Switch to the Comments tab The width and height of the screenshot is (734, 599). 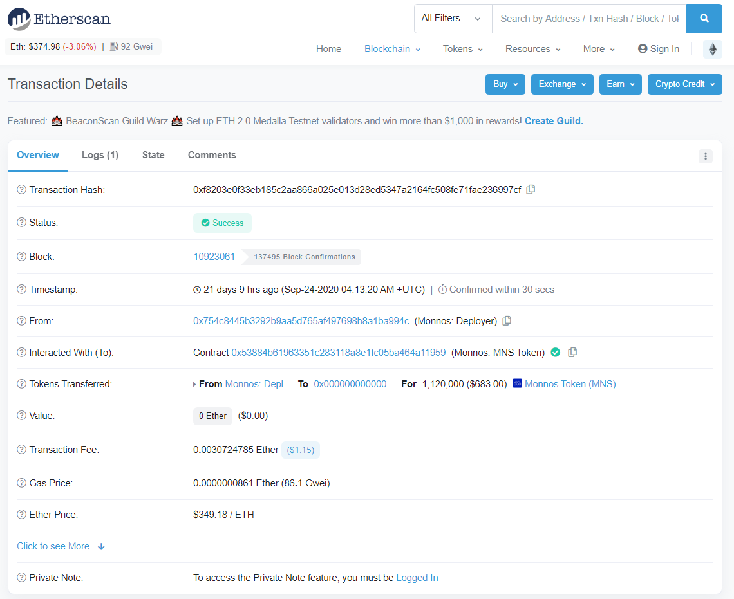click(212, 155)
